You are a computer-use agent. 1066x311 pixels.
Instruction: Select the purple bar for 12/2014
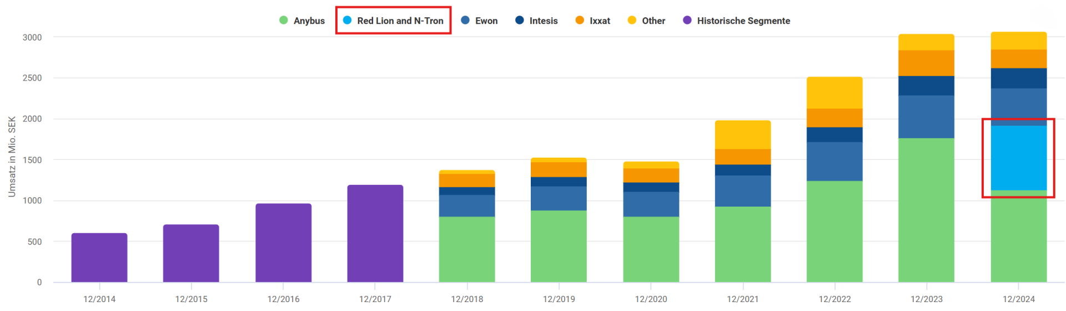99,258
